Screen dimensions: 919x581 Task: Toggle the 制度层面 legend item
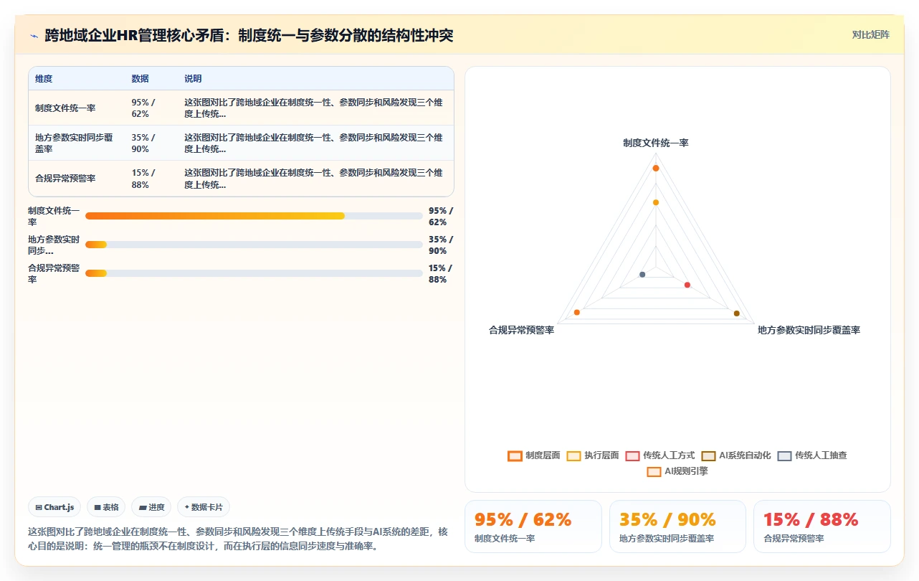(533, 455)
